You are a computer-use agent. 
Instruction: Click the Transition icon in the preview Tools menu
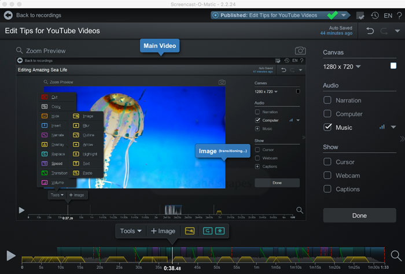pos(45,173)
